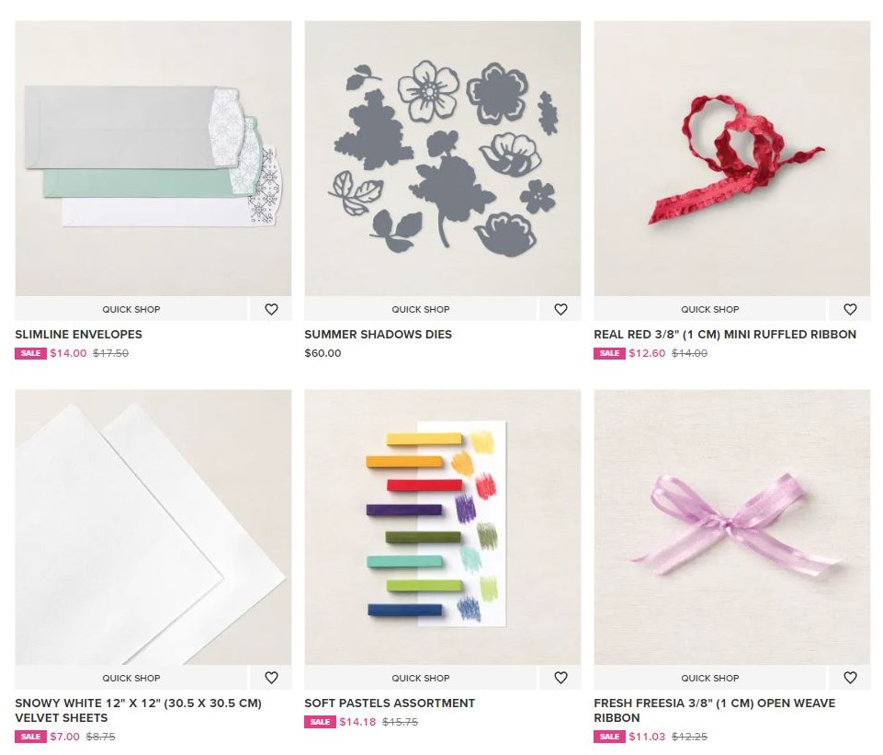Screen dimensions: 883x755
Task: View the purple freesia ribbon bow image
Action: [732, 527]
